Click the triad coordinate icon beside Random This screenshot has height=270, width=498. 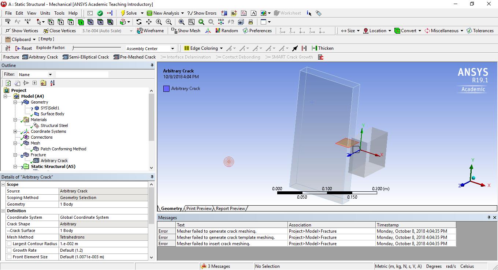pyautogui.click(x=208, y=31)
